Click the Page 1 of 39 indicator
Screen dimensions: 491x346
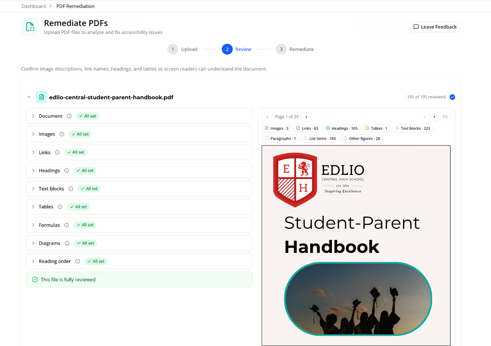tap(287, 117)
